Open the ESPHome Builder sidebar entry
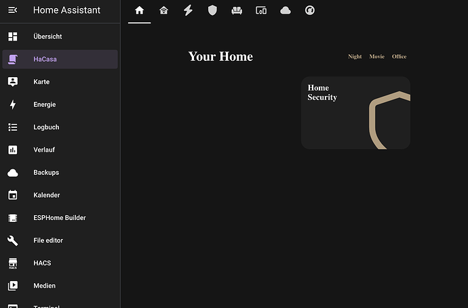This screenshot has width=468, height=308. pyautogui.click(x=60, y=218)
